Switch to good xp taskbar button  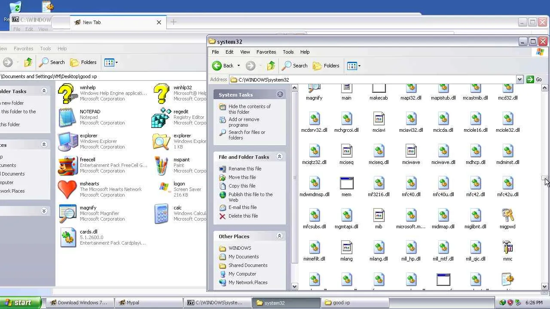click(356, 303)
